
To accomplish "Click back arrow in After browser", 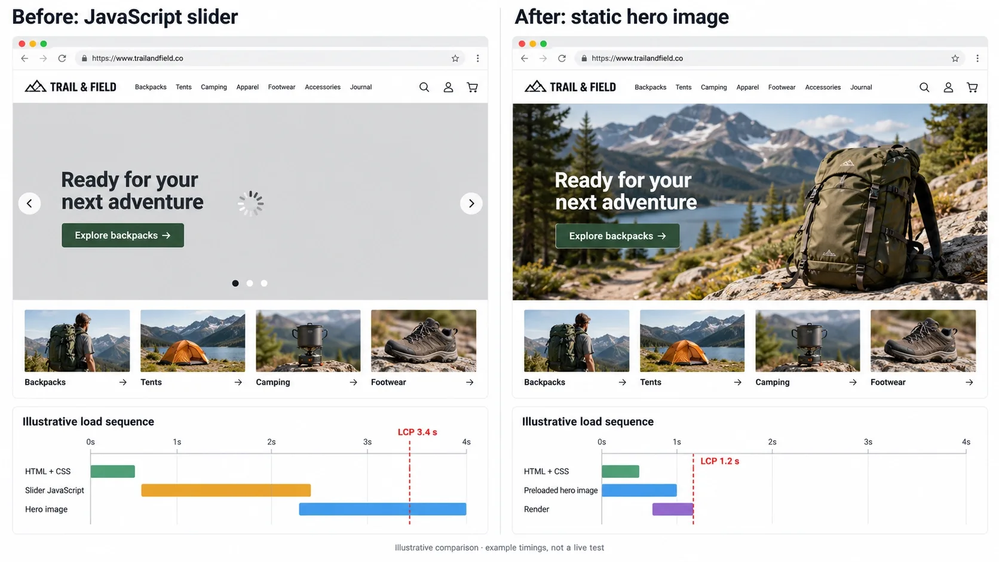I will [524, 58].
